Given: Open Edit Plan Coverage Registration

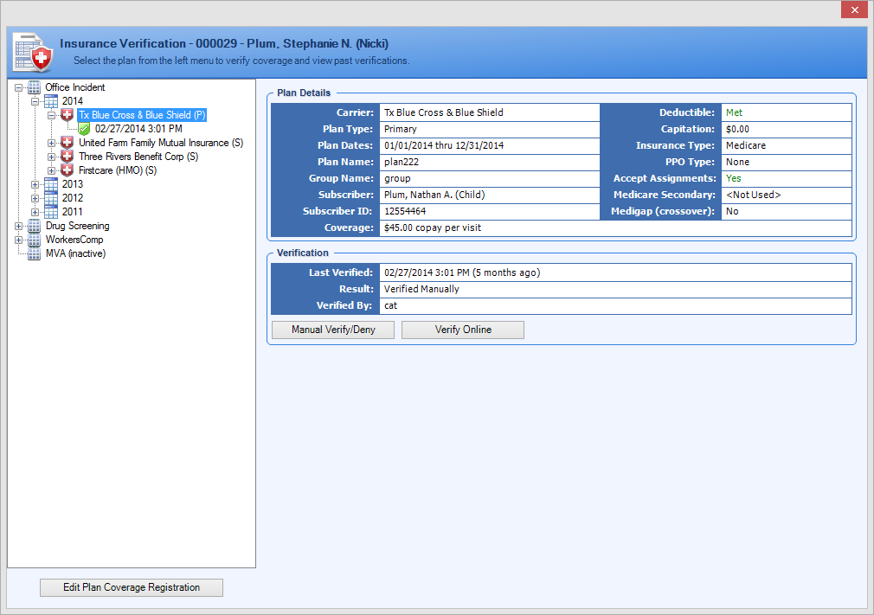Looking at the screenshot, I should 132,587.
